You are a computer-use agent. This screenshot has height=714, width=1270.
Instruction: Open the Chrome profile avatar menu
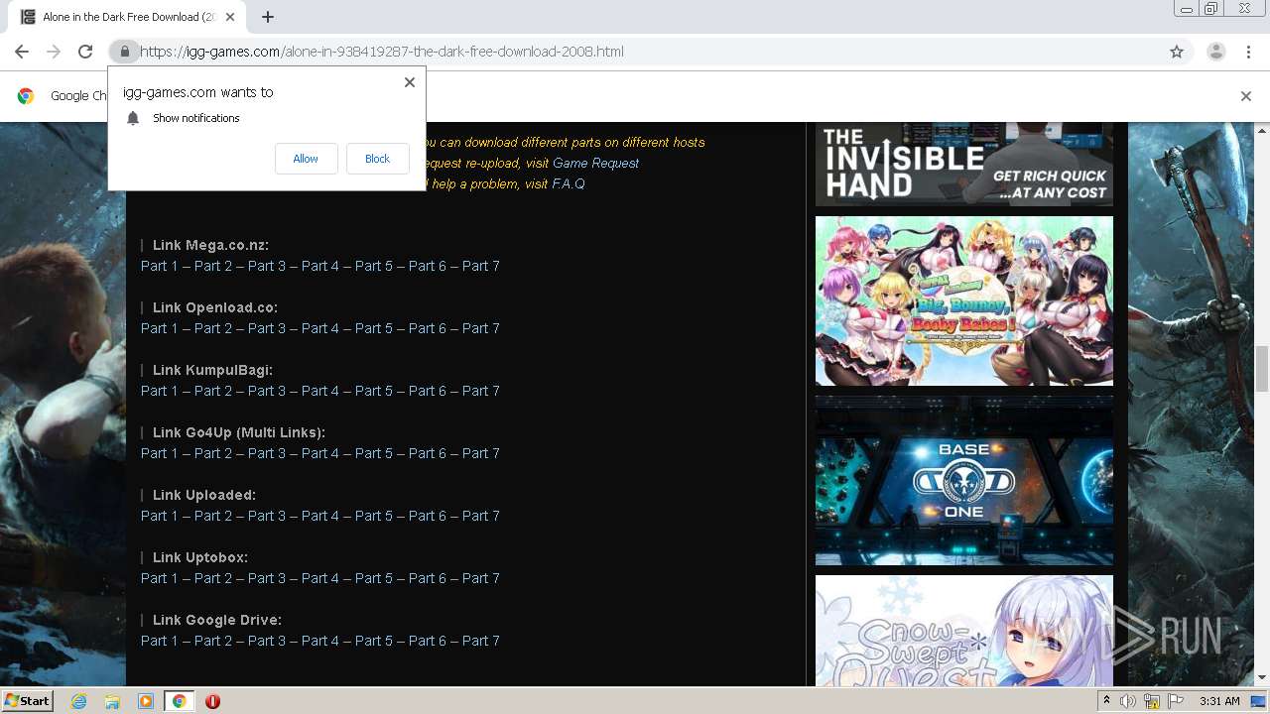tap(1216, 52)
